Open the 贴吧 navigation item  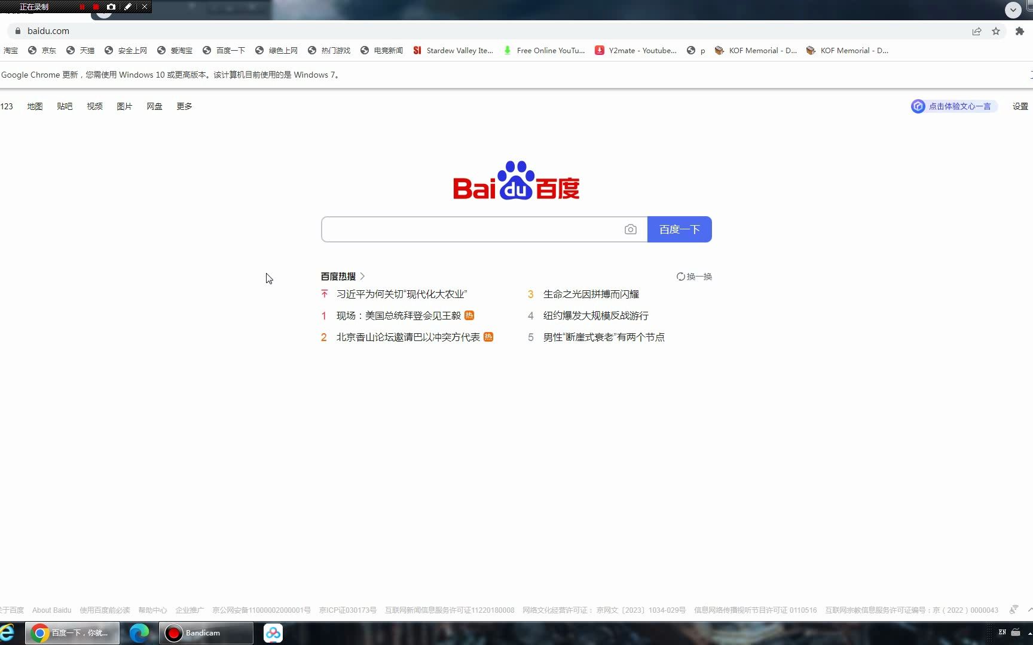coord(65,106)
